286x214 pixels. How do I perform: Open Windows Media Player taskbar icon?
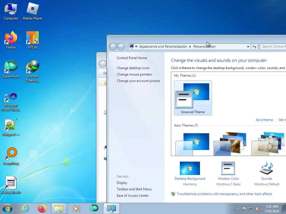(x=76, y=208)
